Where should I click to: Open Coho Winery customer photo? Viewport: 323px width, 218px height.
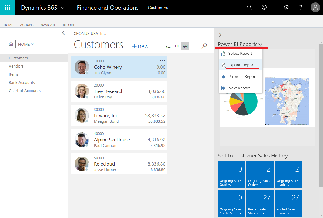pyautogui.click(x=82, y=67)
